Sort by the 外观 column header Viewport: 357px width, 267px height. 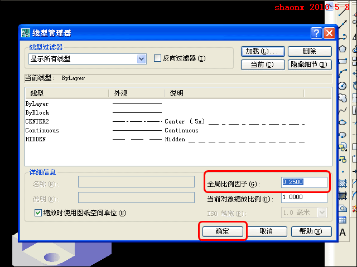coord(137,93)
